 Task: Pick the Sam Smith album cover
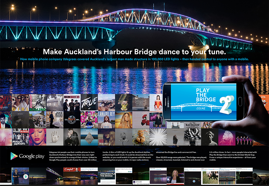[x=72, y=137]
